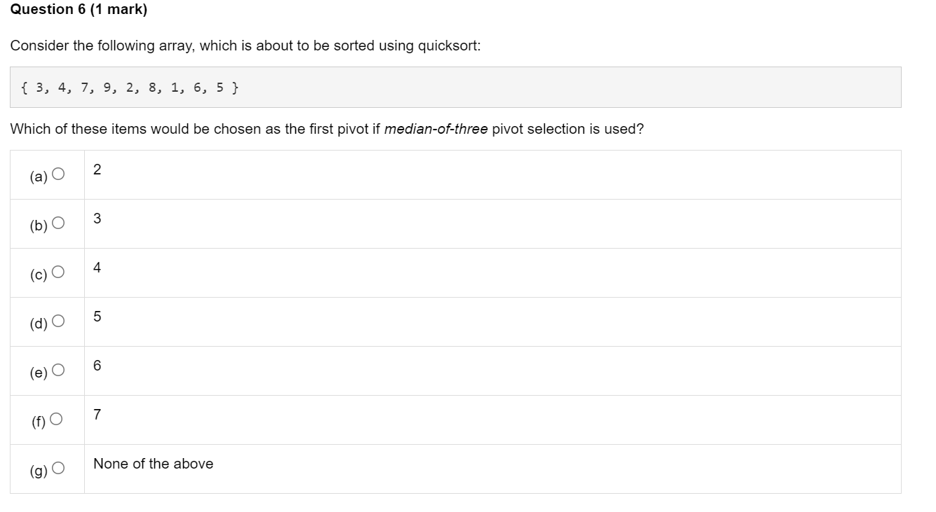This screenshot has width=936, height=512.
Task: Click the answer text '3'
Action: tap(97, 219)
